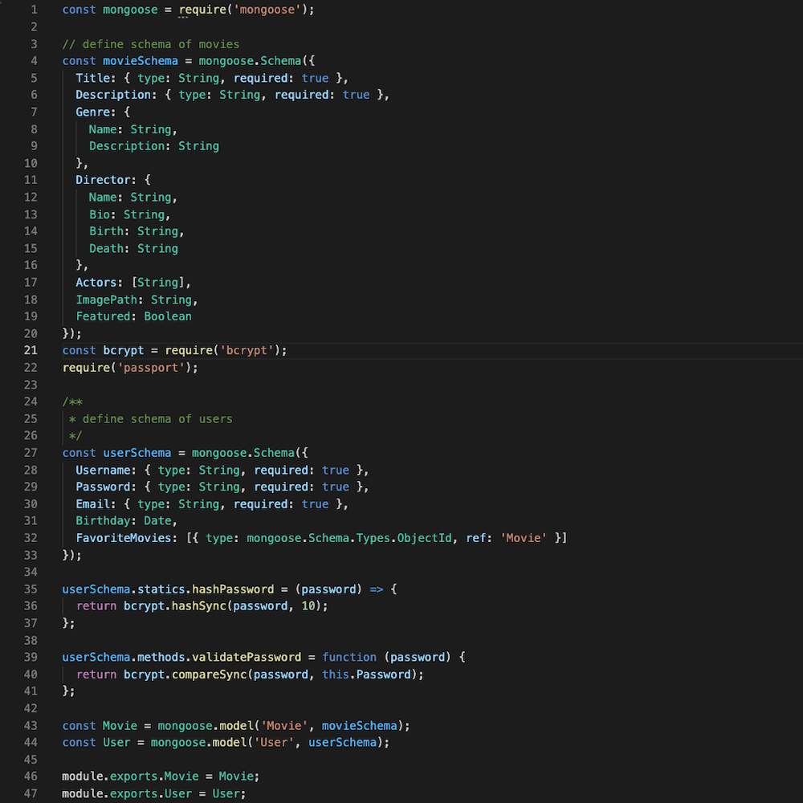Viewport: 803px width, 803px height.
Task: Click line number 1 in the gutter
Action: tap(33, 9)
